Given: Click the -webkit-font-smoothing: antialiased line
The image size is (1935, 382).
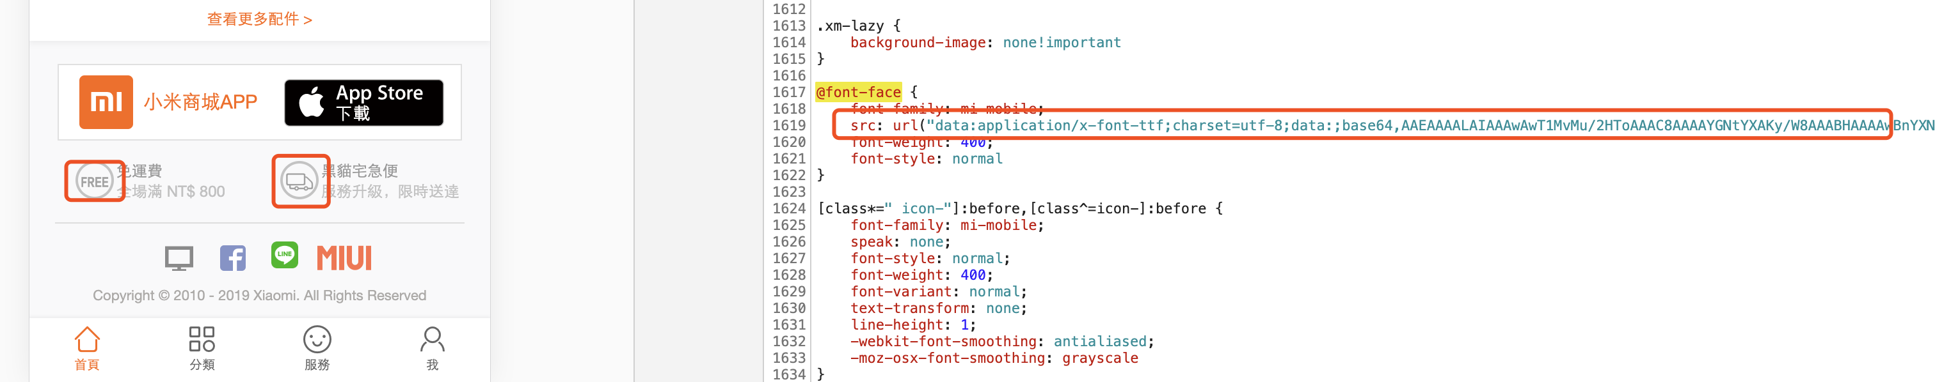Looking at the screenshot, I should pyautogui.click(x=1002, y=342).
